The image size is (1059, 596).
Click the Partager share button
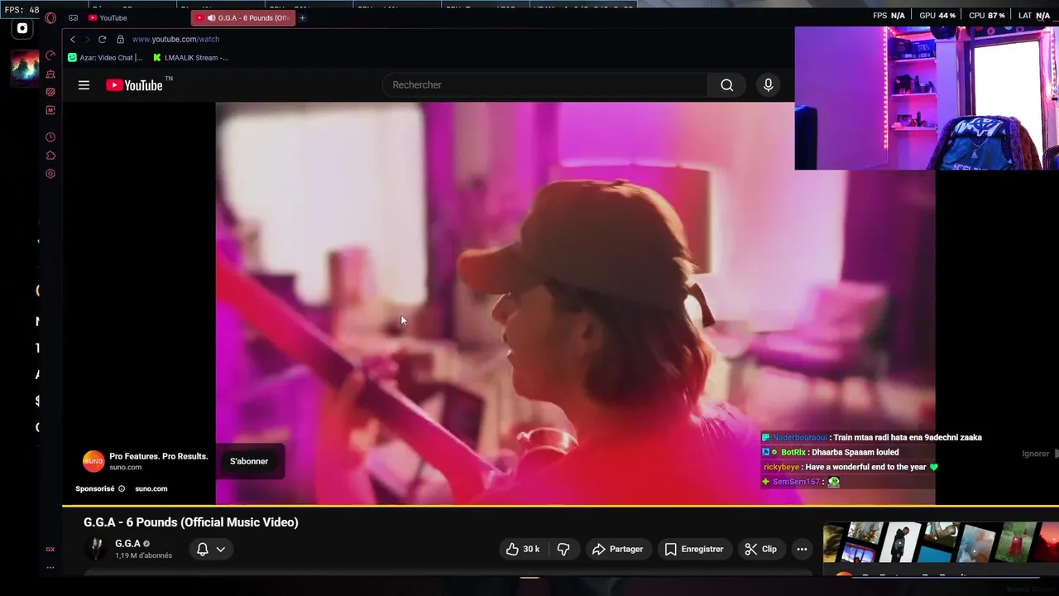[618, 549]
